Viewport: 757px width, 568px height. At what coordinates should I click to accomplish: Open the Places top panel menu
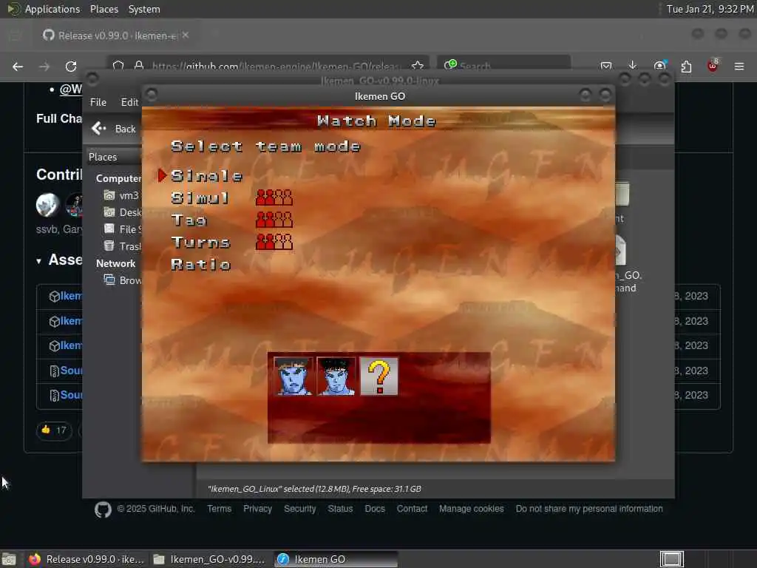[103, 9]
